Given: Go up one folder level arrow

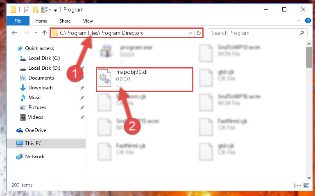Looking at the screenshot, I should click(45, 33).
